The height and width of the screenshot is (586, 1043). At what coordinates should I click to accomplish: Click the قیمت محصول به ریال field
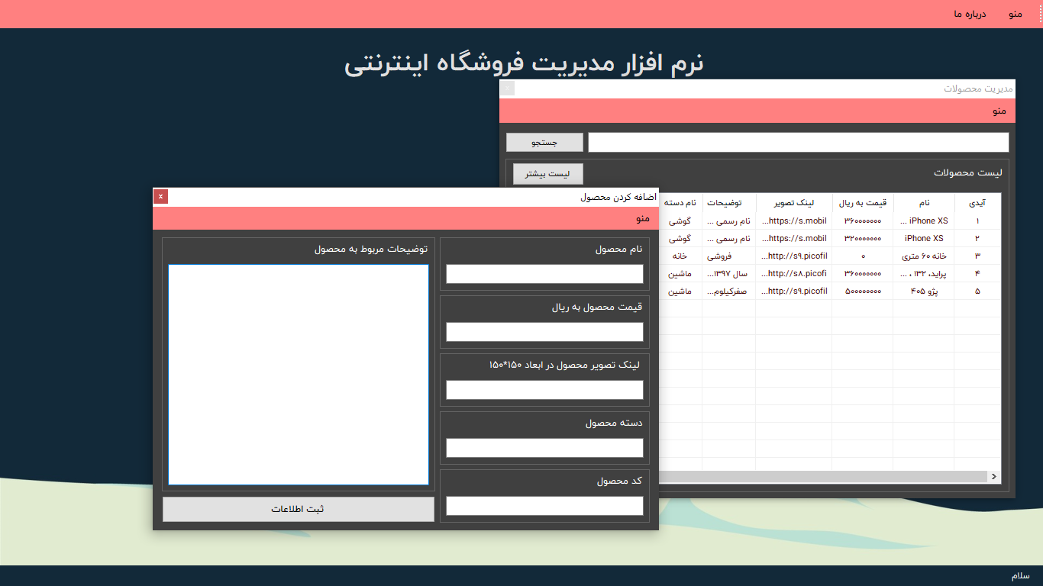click(x=544, y=332)
